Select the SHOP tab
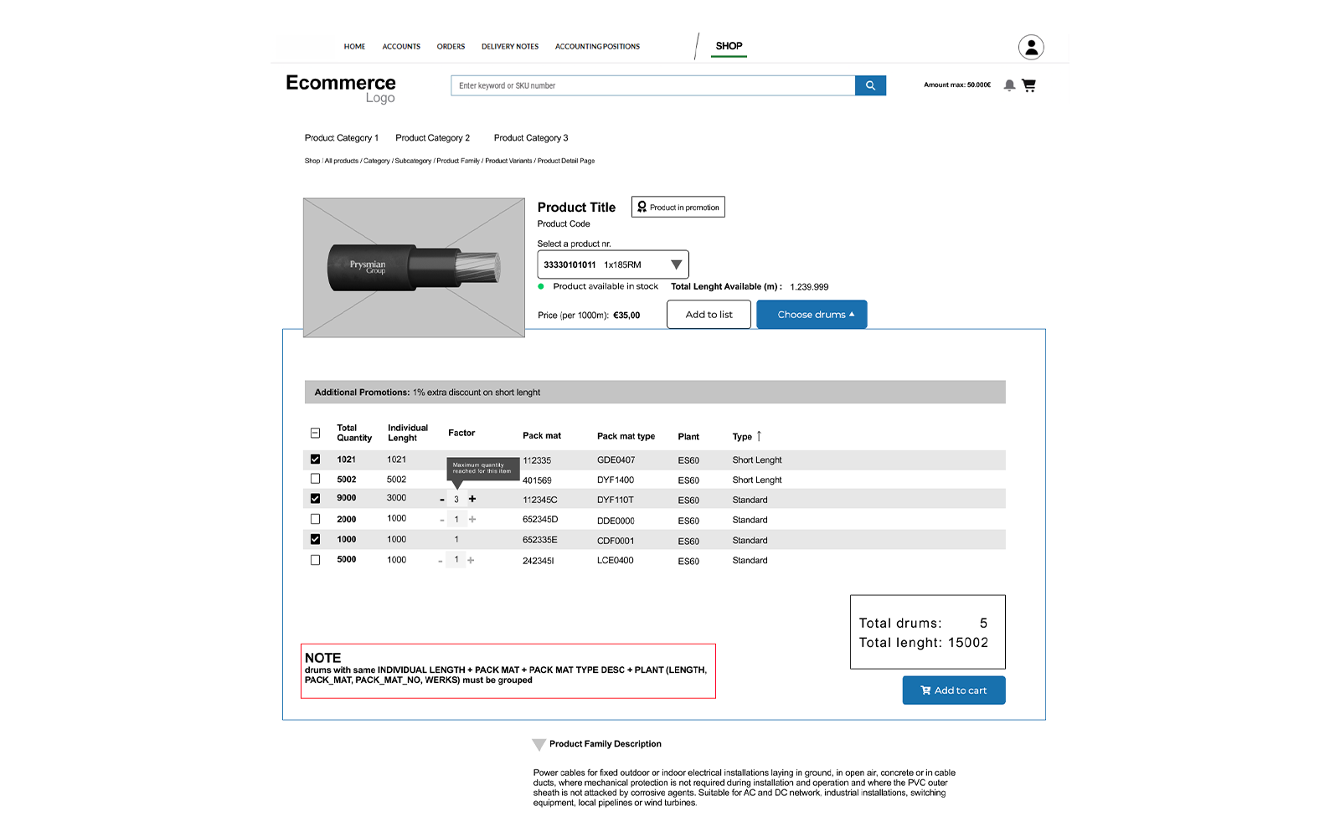 729,47
